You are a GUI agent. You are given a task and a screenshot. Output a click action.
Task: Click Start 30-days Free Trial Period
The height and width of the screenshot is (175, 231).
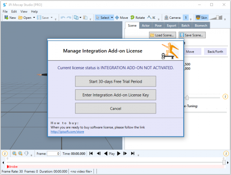(x=115, y=82)
